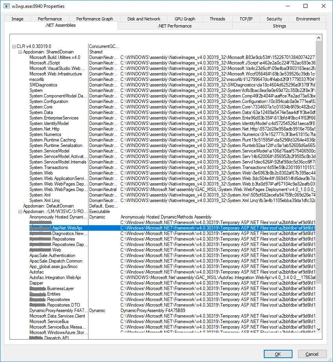Go to the Disk and Network tab
The width and height of the screenshot is (333, 362).
144,19
